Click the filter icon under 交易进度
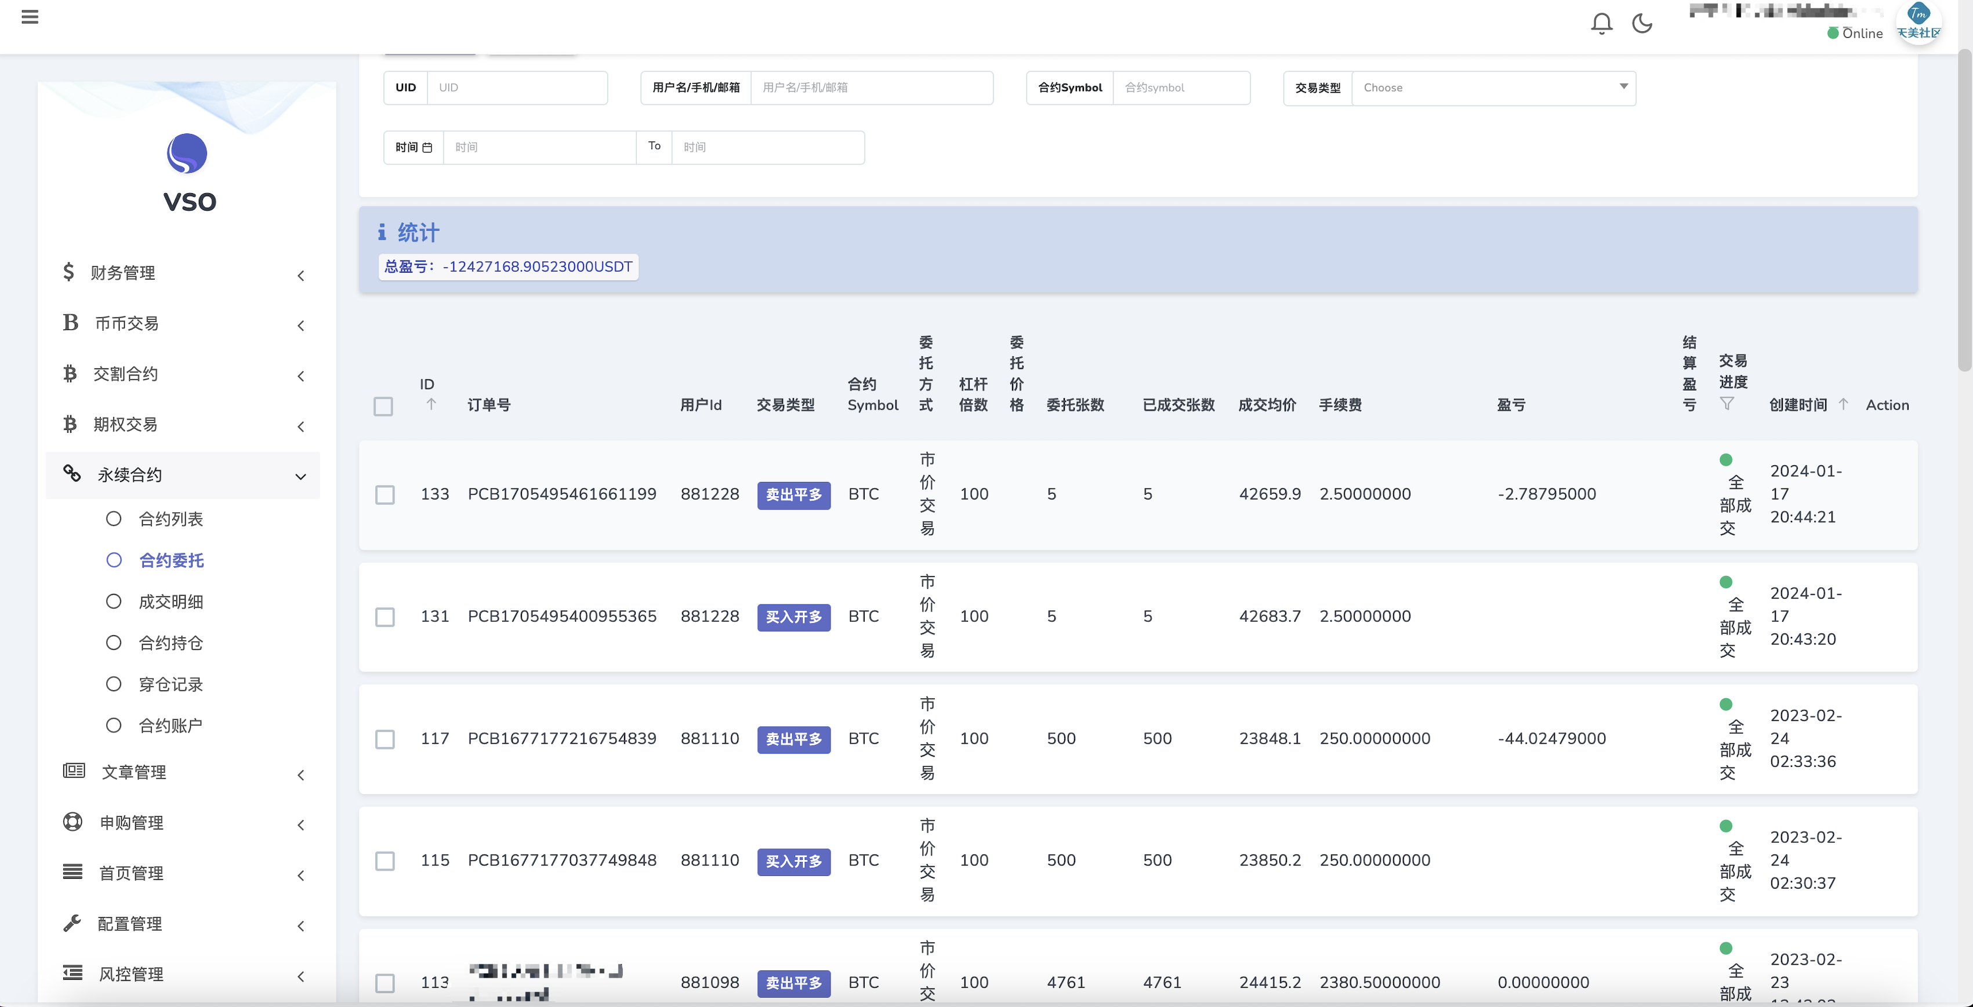 point(1727,404)
